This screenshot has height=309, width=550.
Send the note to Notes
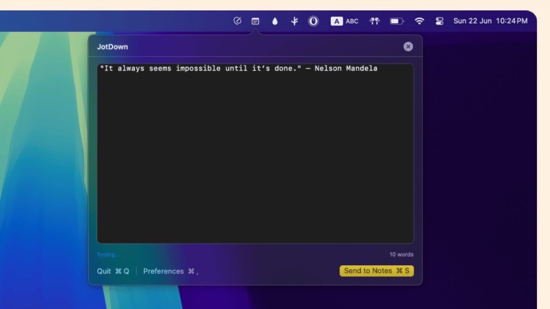coord(376,271)
